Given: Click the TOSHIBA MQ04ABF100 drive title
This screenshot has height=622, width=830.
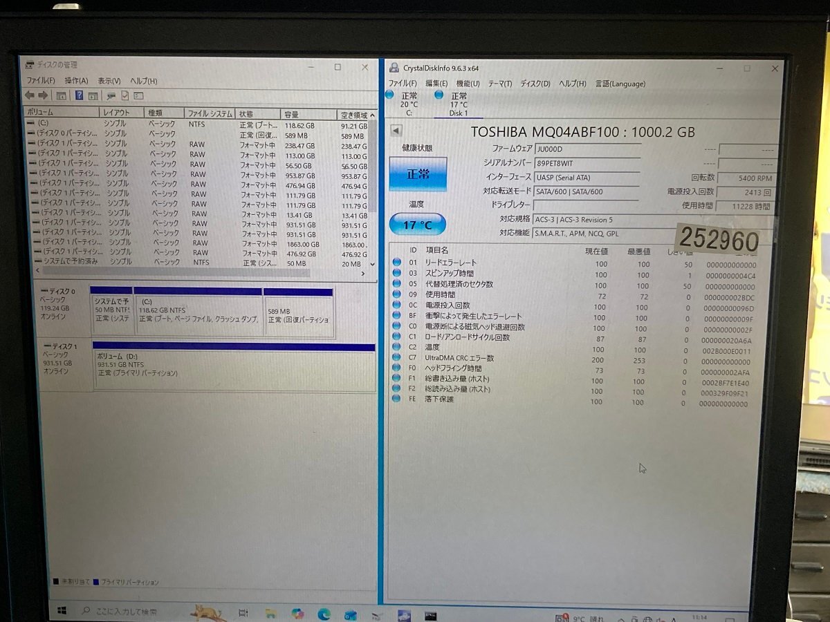Looking at the screenshot, I should tap(582, 132).
